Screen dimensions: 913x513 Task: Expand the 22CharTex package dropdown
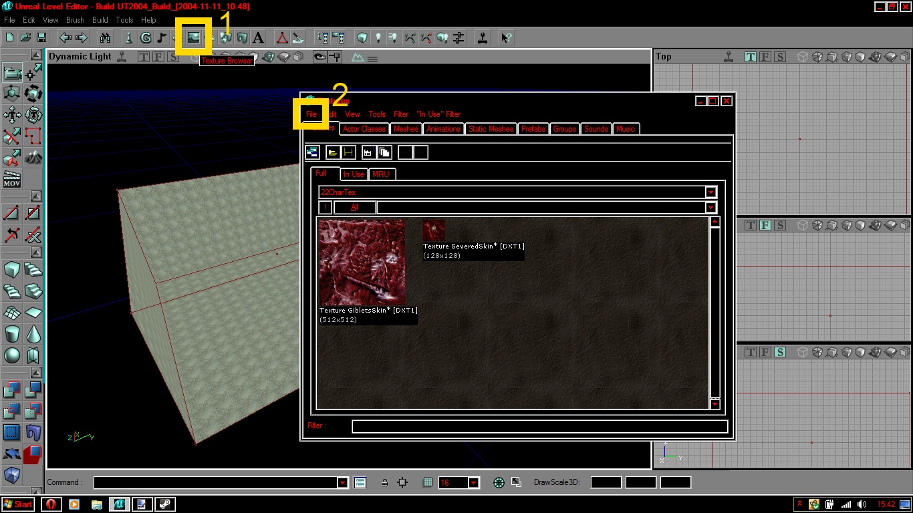tap(710, 192)
